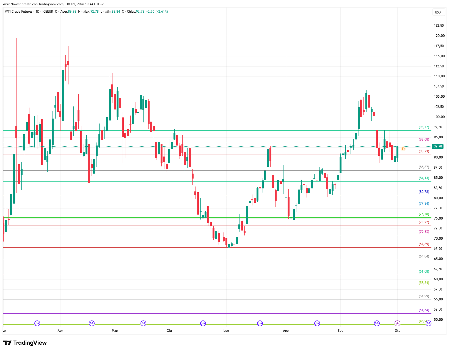The width and height of the screenshot is (449, 351).
Task: Click the USD currency button
Action: (x=438, y=12)
